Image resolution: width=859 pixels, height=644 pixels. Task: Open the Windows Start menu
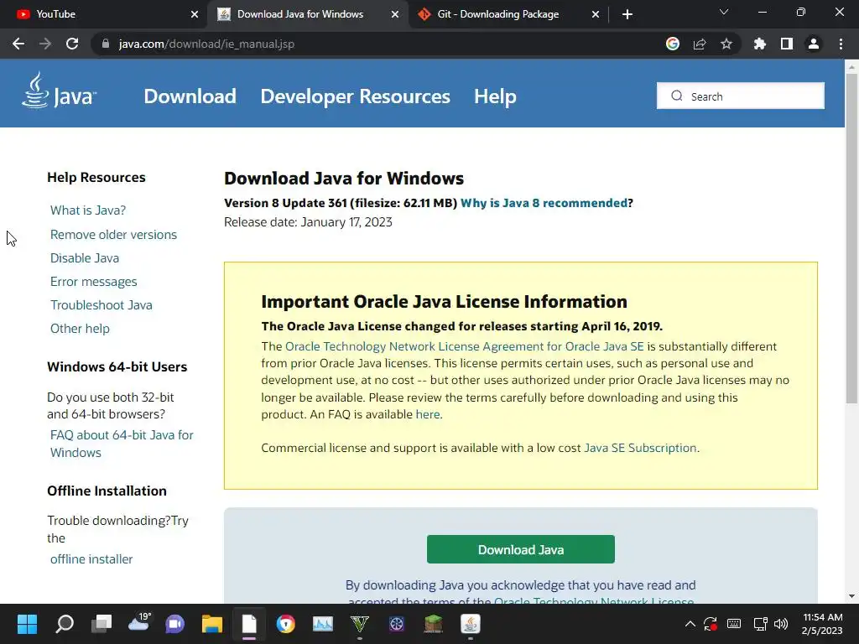(28, 624)
